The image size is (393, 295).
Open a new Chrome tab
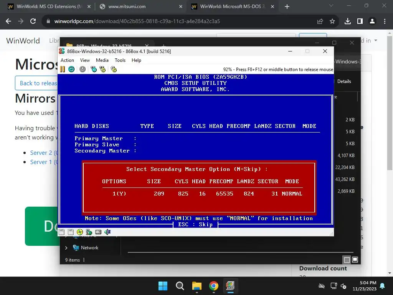(x=287, y=7)
